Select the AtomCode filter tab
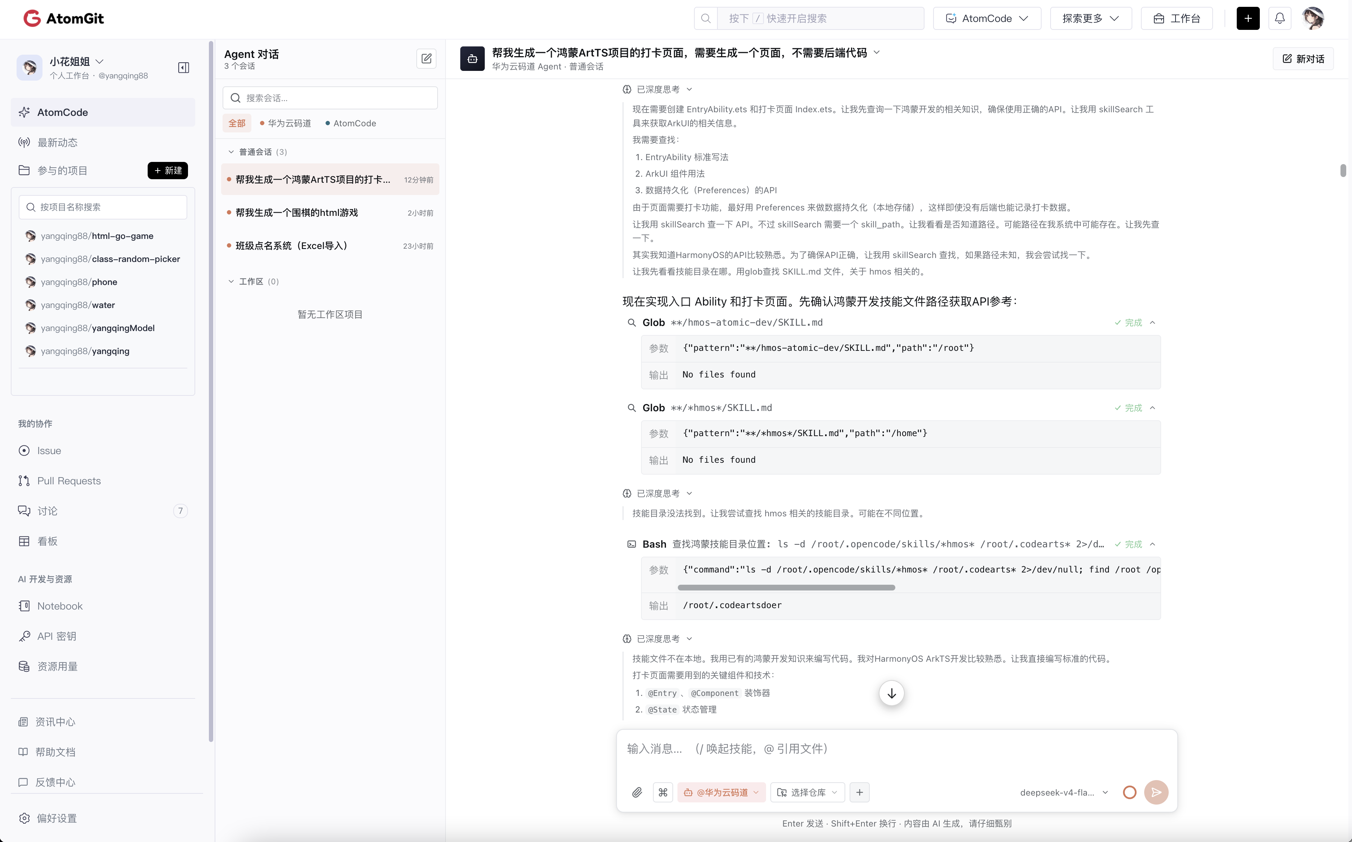1352x842 pixels. point(350,123)
